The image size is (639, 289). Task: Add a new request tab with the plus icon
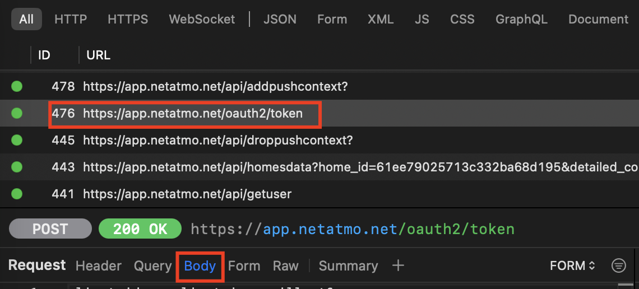398,265
